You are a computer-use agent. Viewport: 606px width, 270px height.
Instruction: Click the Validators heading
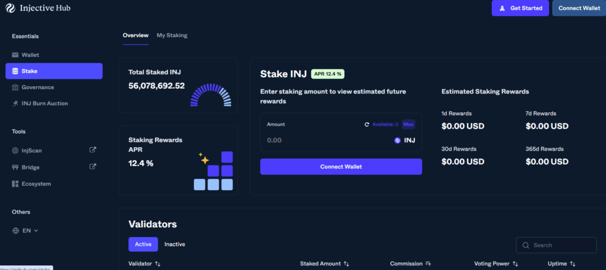point(153,224)
